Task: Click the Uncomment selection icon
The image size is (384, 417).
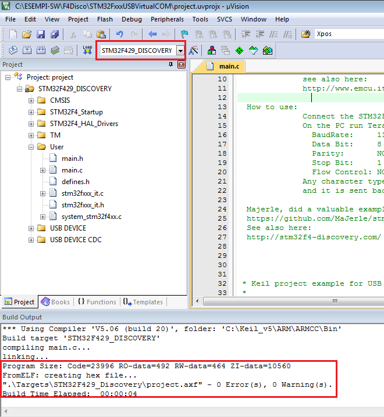Action: [287, 34]
